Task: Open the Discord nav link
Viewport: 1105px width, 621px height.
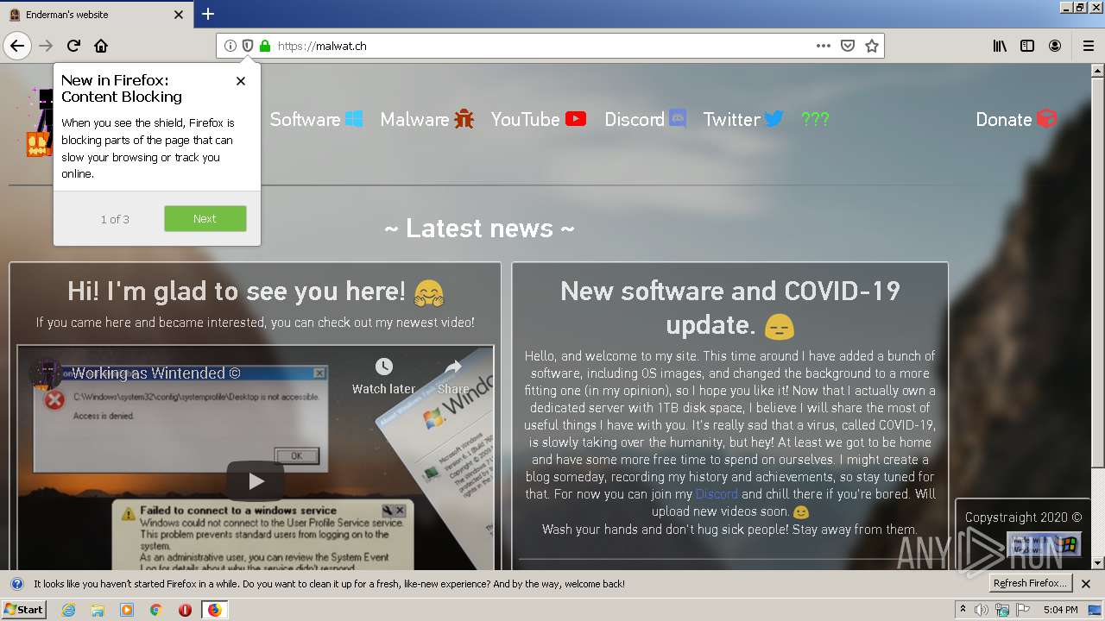Action: pos(645,119)
